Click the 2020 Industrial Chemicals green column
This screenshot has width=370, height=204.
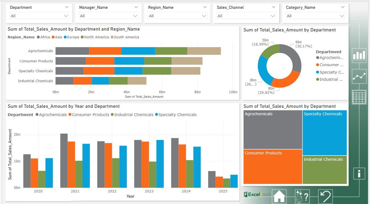pos(42,179)
